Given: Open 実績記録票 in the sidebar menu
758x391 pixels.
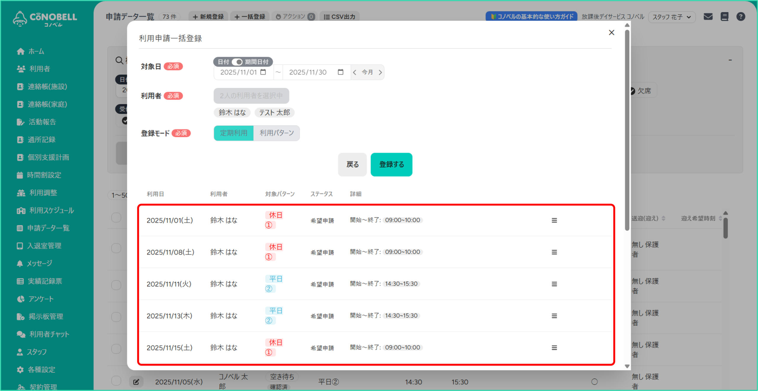Looking at the screenshot, I should click(45, 281).
